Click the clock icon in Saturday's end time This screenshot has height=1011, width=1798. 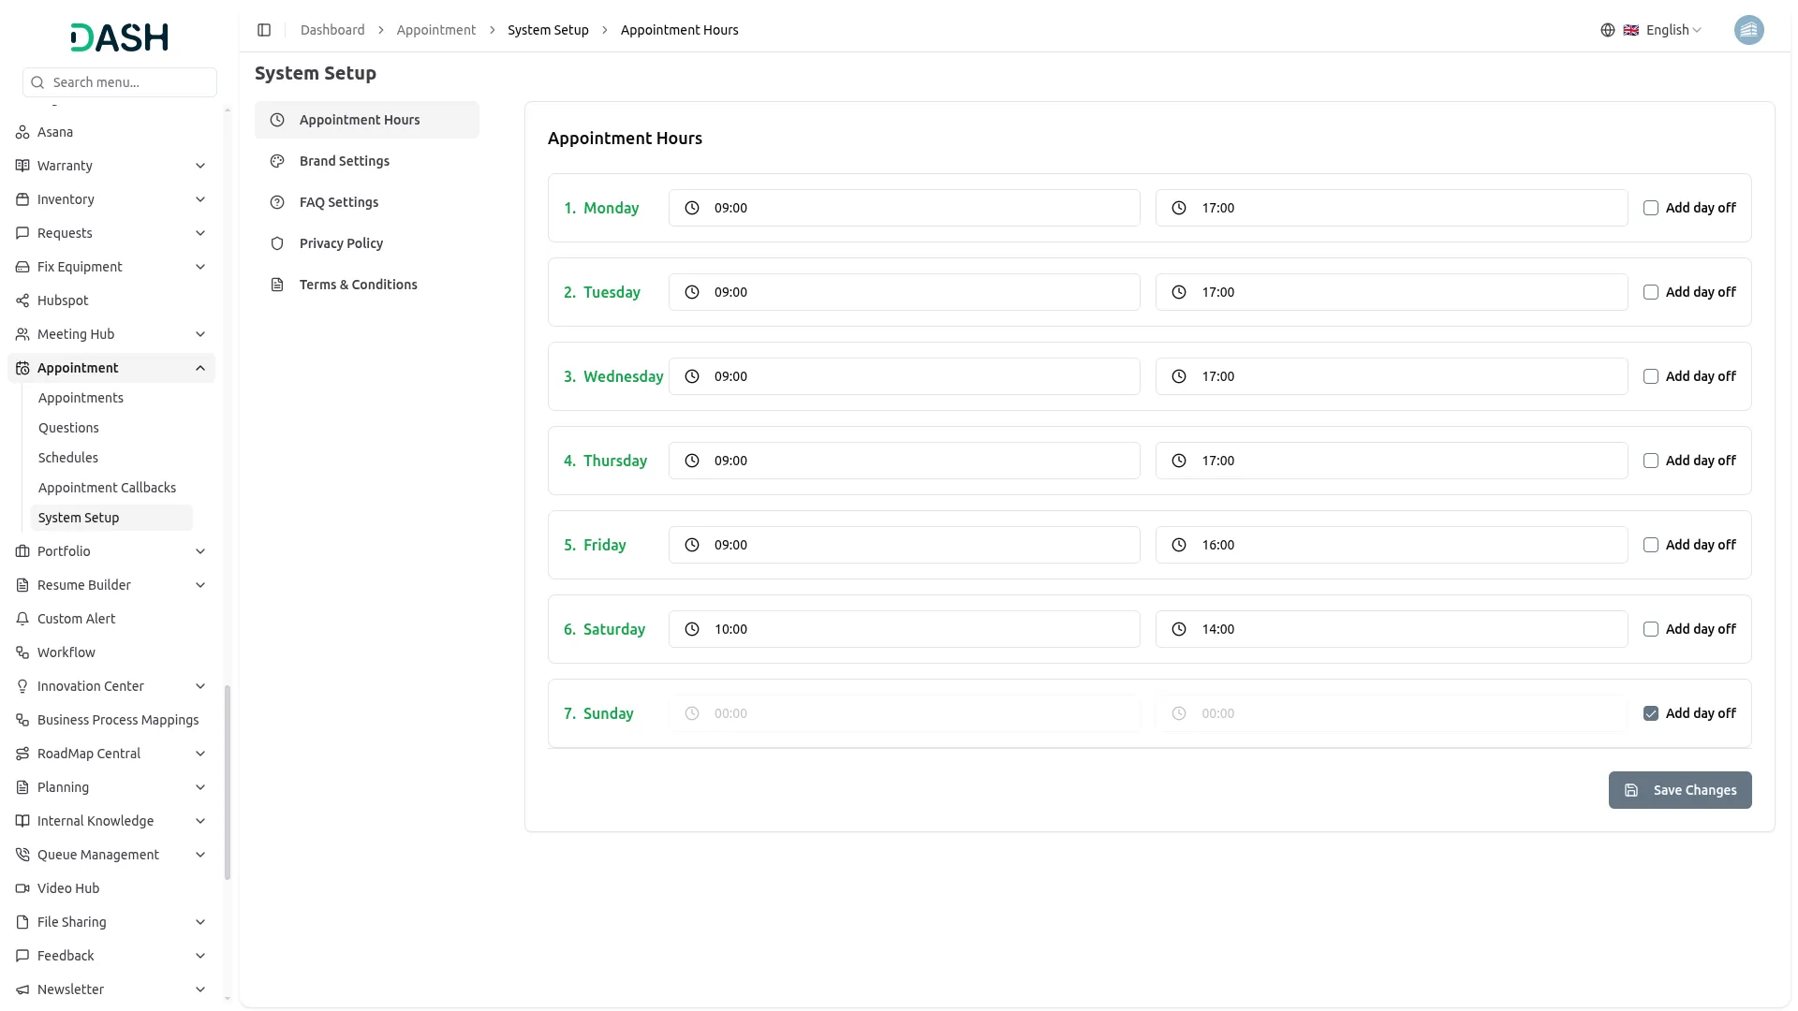(1179, 629)
